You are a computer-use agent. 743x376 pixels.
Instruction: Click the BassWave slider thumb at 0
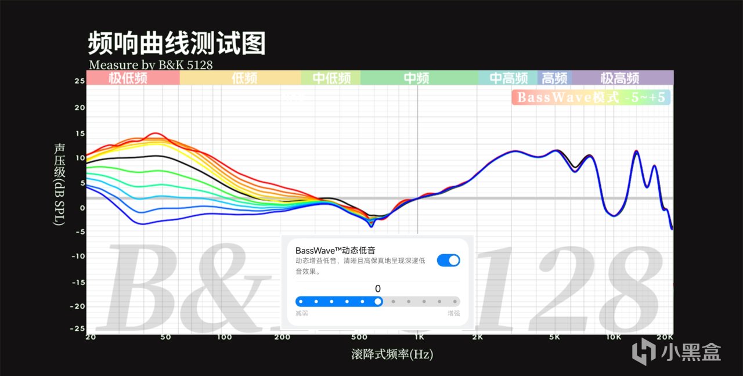pyautogui.click(x=378, y=301)
